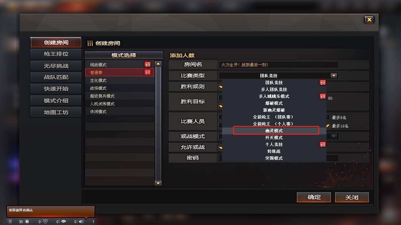401x225 pixels.
Task: Open the 观战模式 dropdown arrow
Action: (334, 136)
